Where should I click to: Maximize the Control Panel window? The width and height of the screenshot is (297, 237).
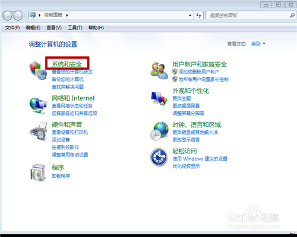coord(278,5)
